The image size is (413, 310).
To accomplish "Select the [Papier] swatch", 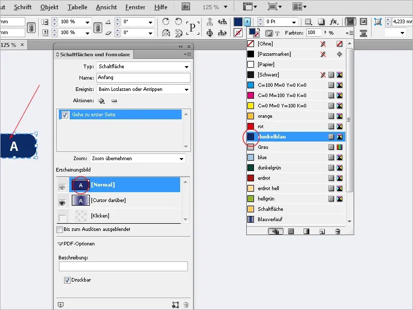I will (296, 65).
